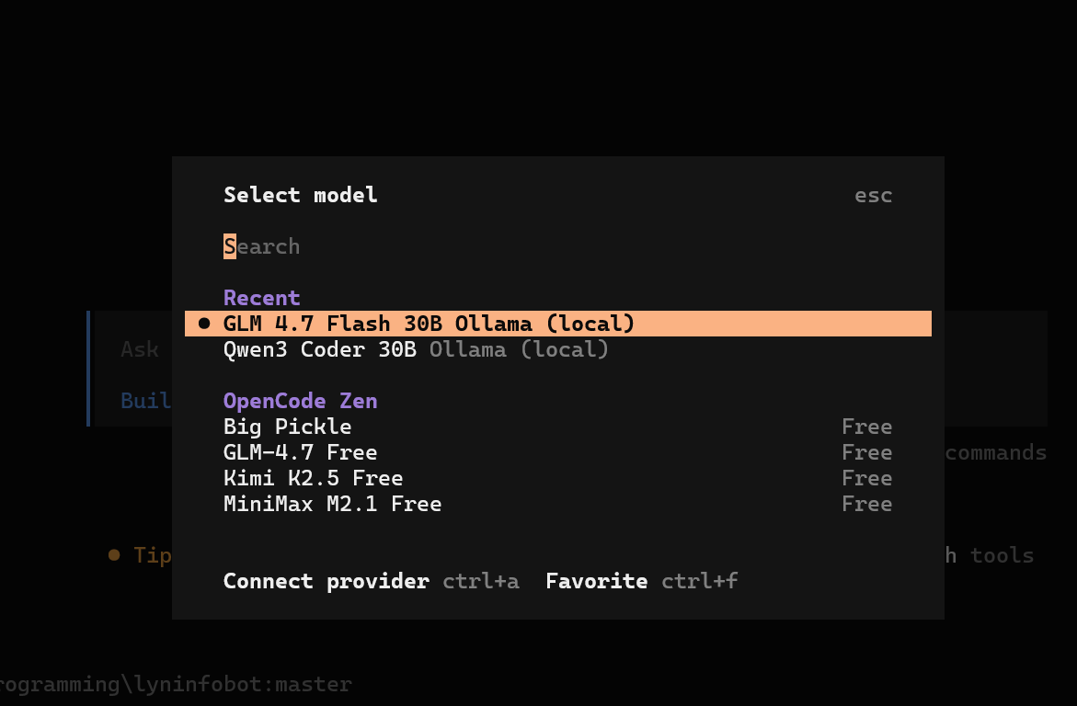Select the MiniMax M2.1 Free model

point(332,504)
